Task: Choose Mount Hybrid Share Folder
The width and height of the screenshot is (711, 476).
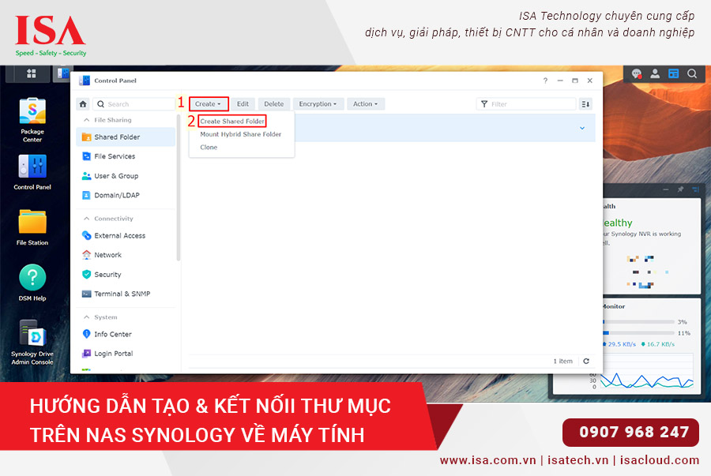Action: click(241, 134)
